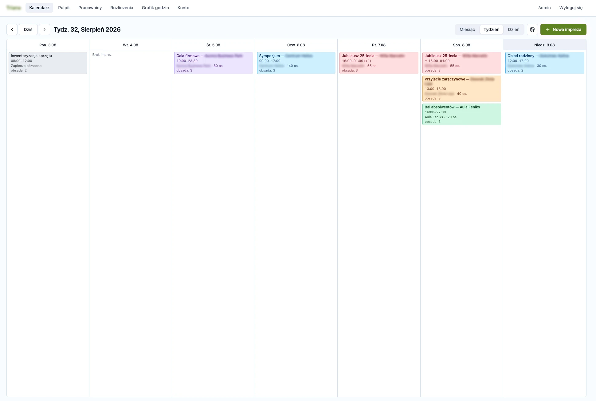Open the Kalendarz nav tab
Viewport: 596px width, 401px height.
(39, 8)
